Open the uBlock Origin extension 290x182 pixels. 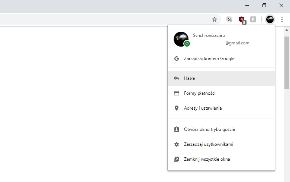(242, 20)
